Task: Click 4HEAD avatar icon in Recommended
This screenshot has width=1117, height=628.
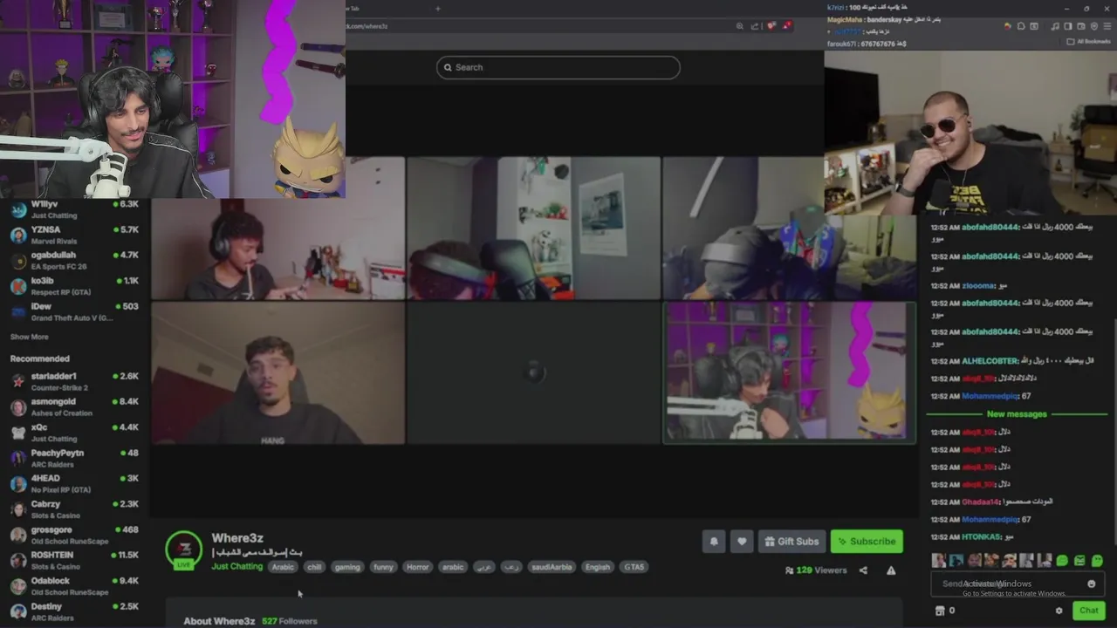Action: pos(17,484)
